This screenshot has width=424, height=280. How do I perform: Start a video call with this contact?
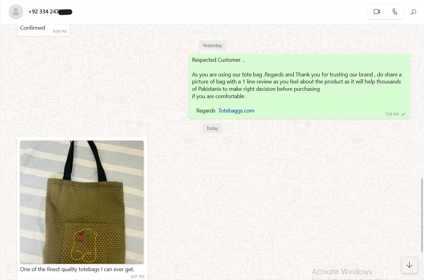coord(377,12)
